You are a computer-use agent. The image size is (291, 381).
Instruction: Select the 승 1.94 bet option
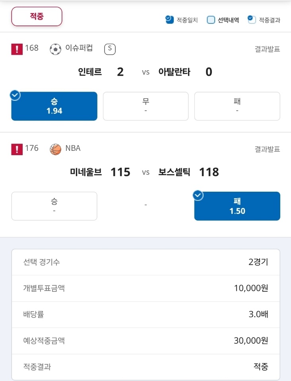pyautogui.click(x=54, y=106)
